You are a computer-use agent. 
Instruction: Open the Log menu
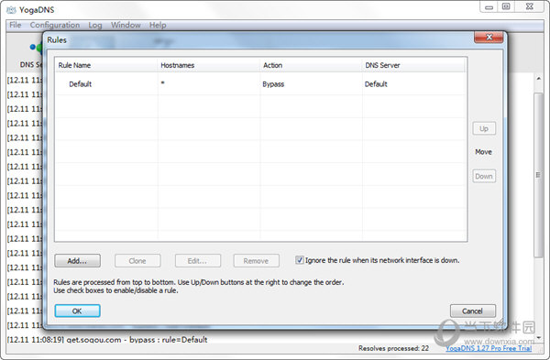click(95, 25)
